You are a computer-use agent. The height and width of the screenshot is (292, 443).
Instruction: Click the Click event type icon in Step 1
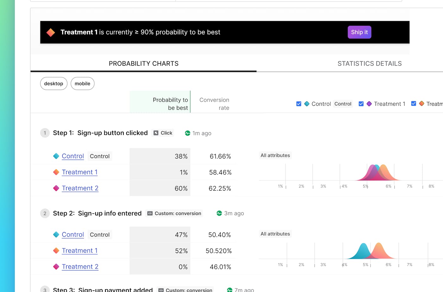tap(156, 133)
